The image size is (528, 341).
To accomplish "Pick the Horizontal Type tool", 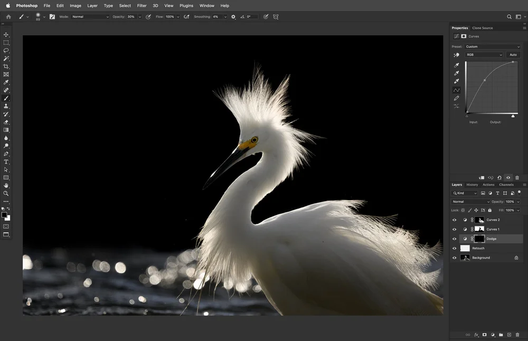I will tap(6, 162).
